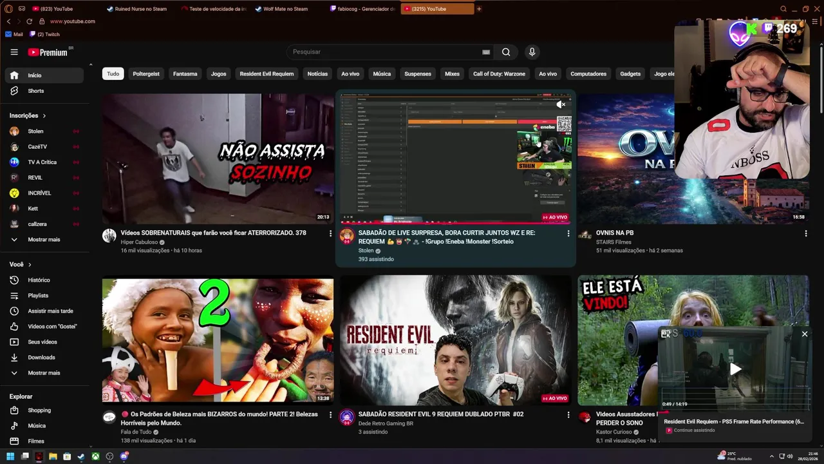Select the Call of Duty: Warzone chip

coord(499,74)
